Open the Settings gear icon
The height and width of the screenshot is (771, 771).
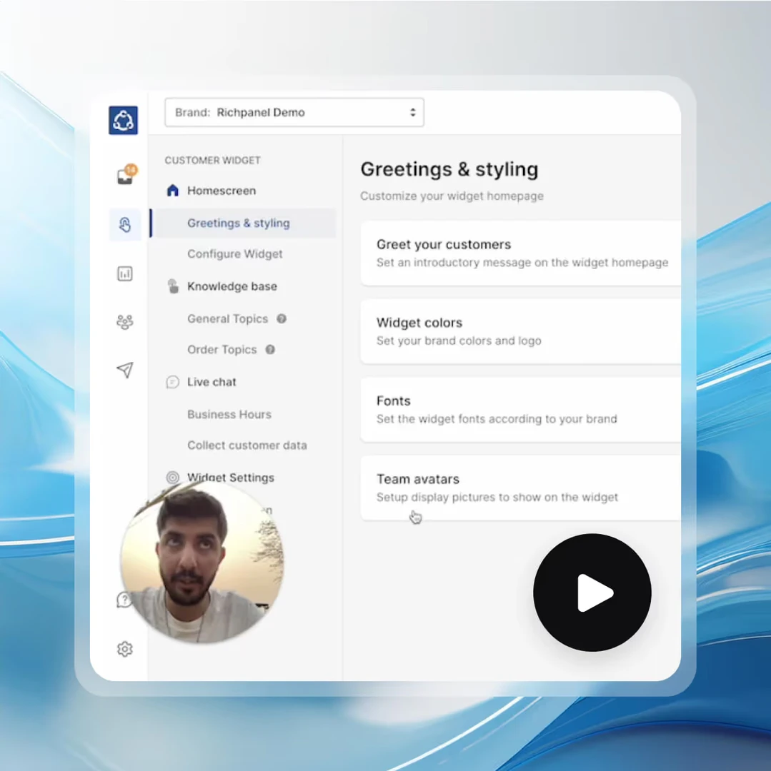pyautogui.click(x=124, y=649)
